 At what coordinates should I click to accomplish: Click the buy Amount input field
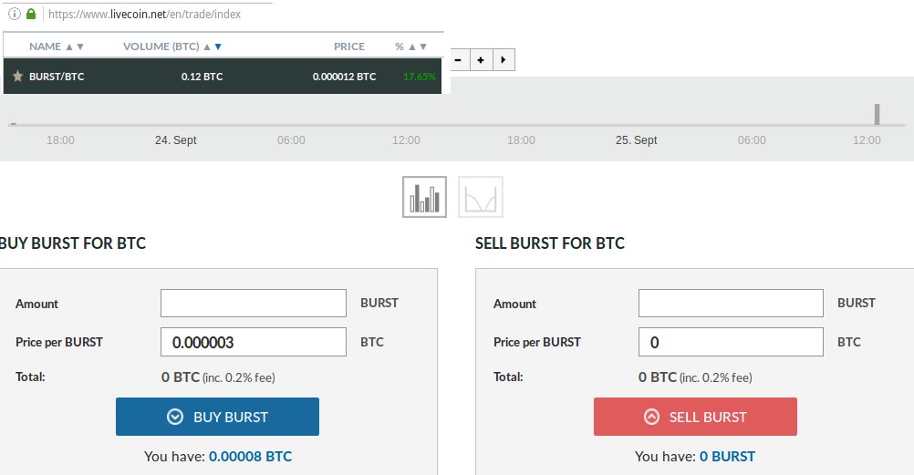coord(254,303)
